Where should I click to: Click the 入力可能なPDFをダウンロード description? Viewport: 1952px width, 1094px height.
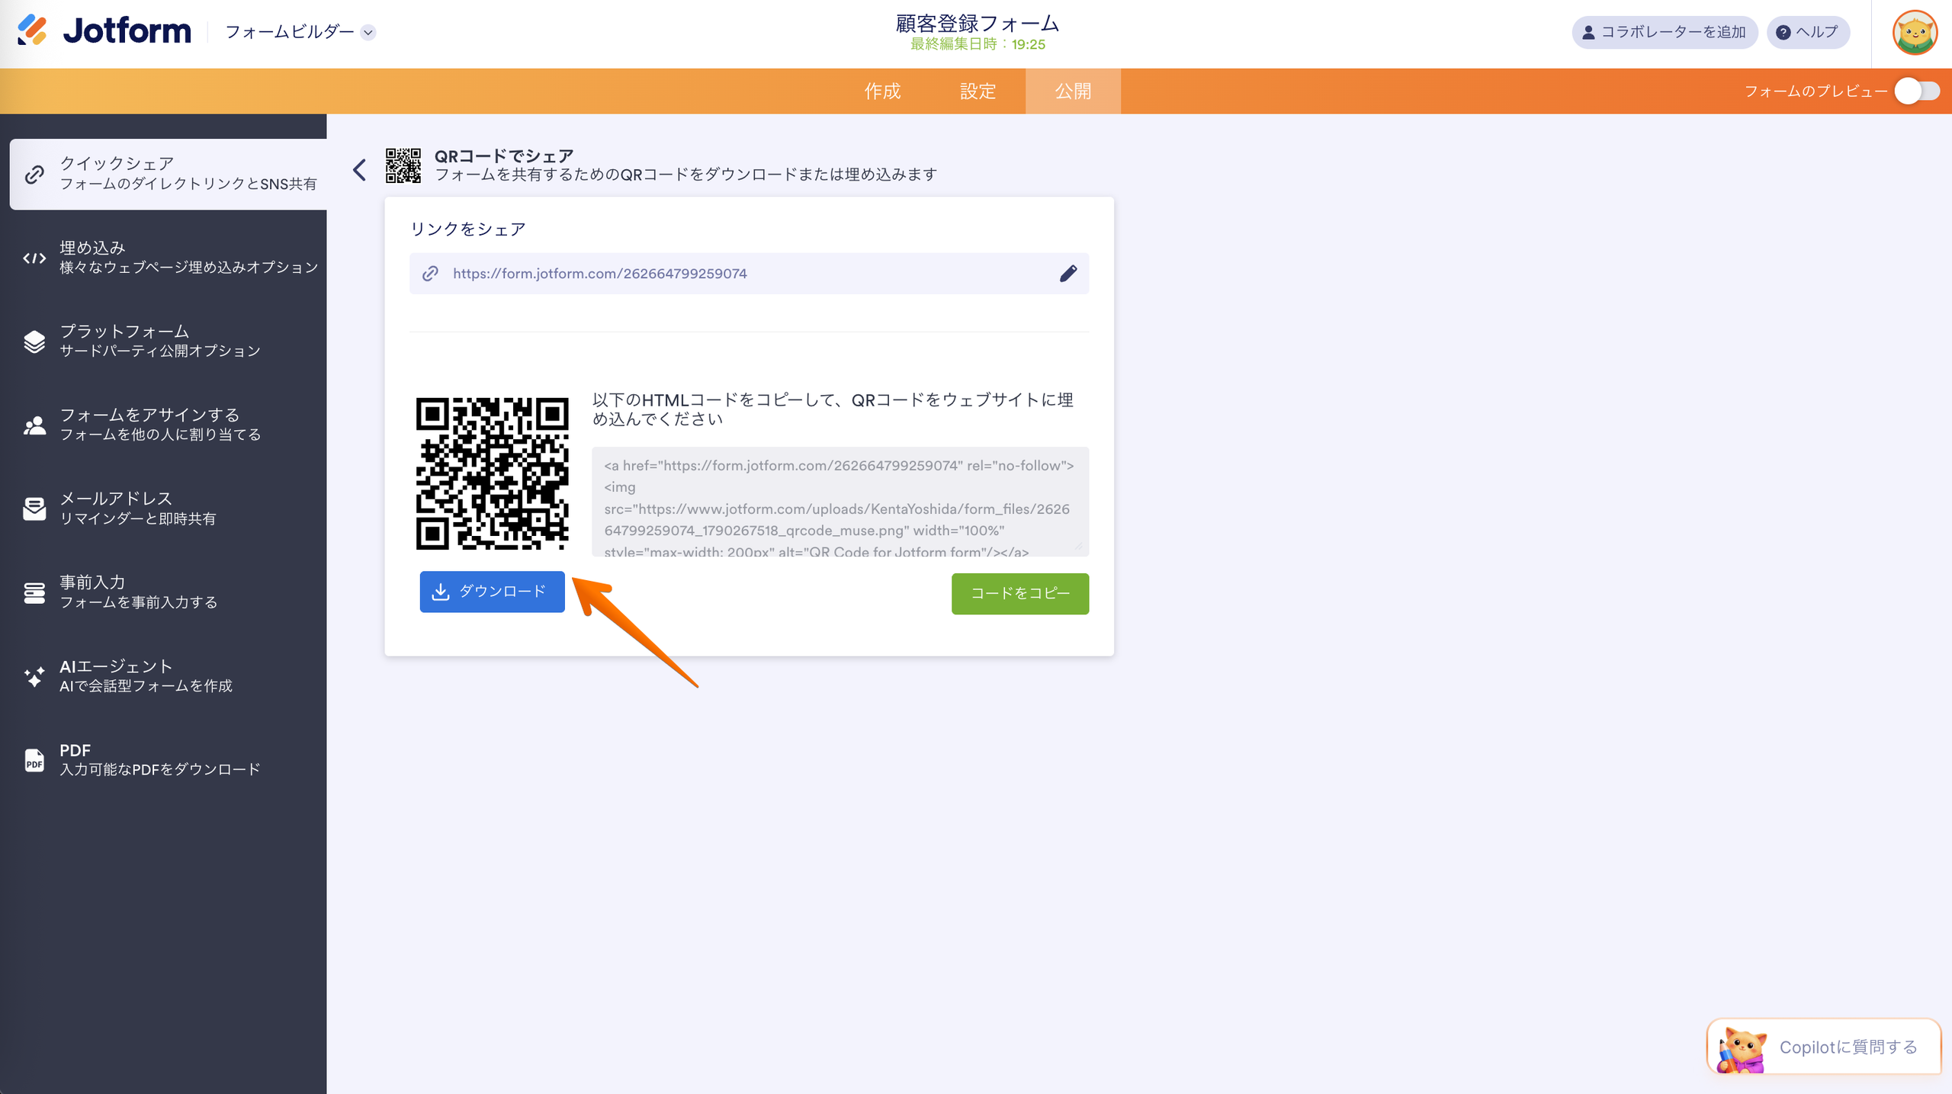coord(160,770)
